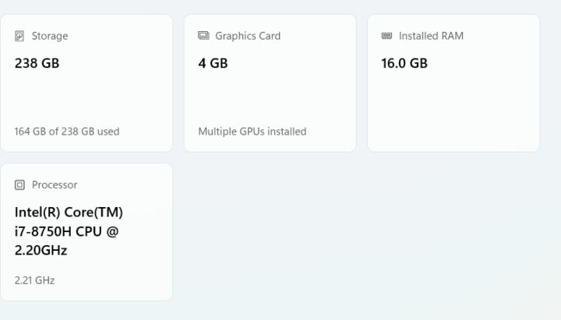The image size is (561, 320).
Task: Click the Storage drive icon
Action: tap(19, 36)
